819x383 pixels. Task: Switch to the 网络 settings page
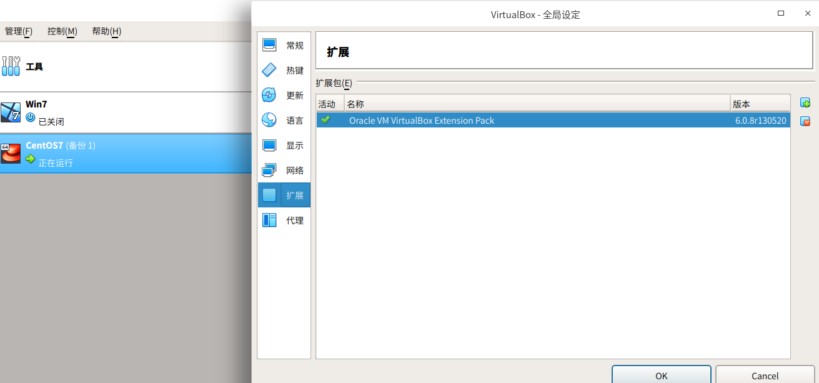pyautogui.click(x=284, y=170)
